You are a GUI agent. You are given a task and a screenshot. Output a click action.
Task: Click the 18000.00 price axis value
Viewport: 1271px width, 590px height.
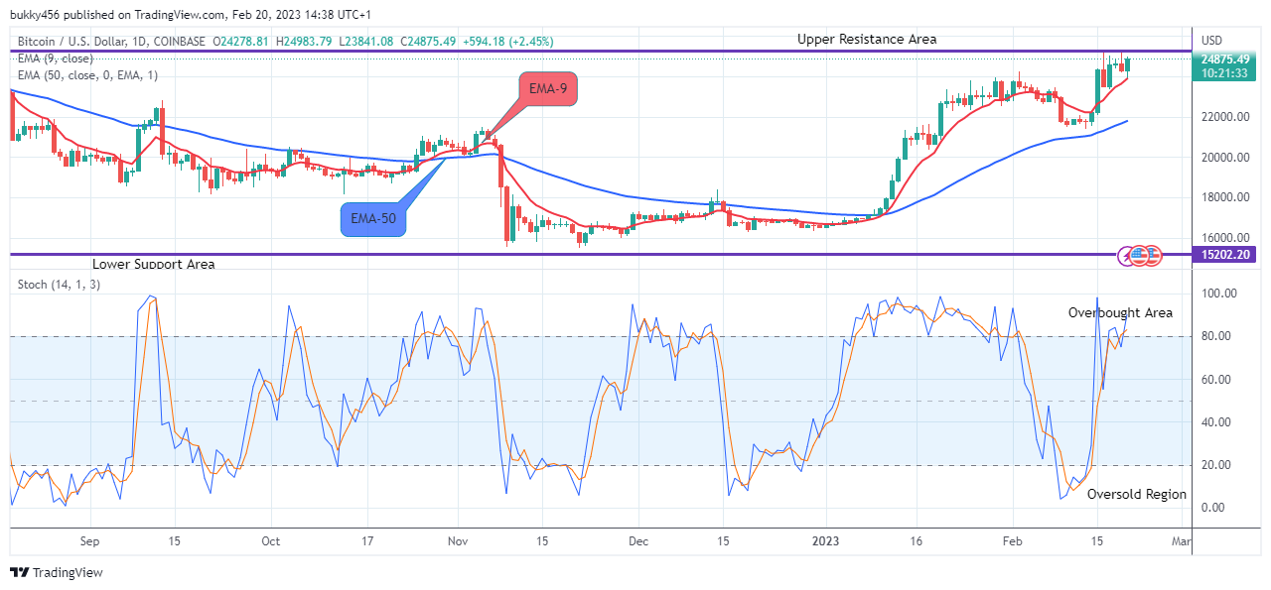point(1225,197)
